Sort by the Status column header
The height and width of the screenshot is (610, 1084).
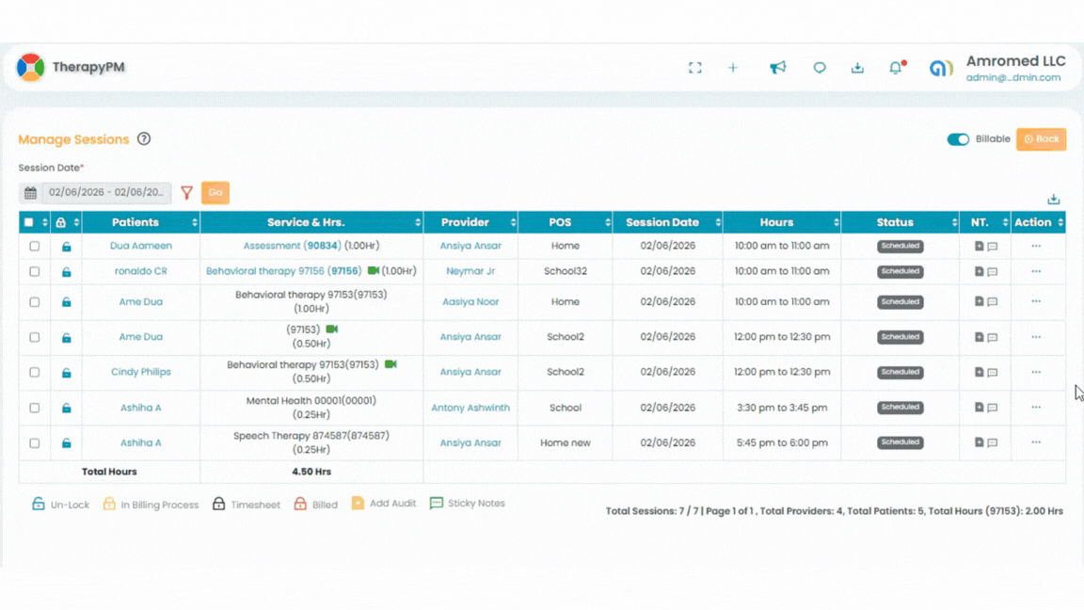tap(895, 223)
